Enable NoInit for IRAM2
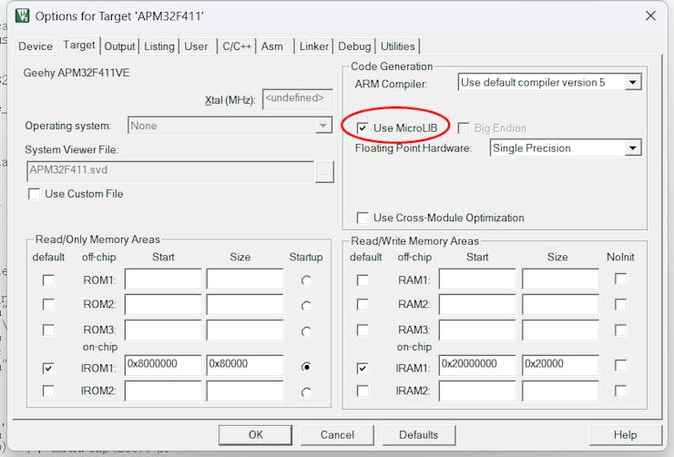This screenshot has height=457, width=674. pyautogui.click(x=620, y=391)
